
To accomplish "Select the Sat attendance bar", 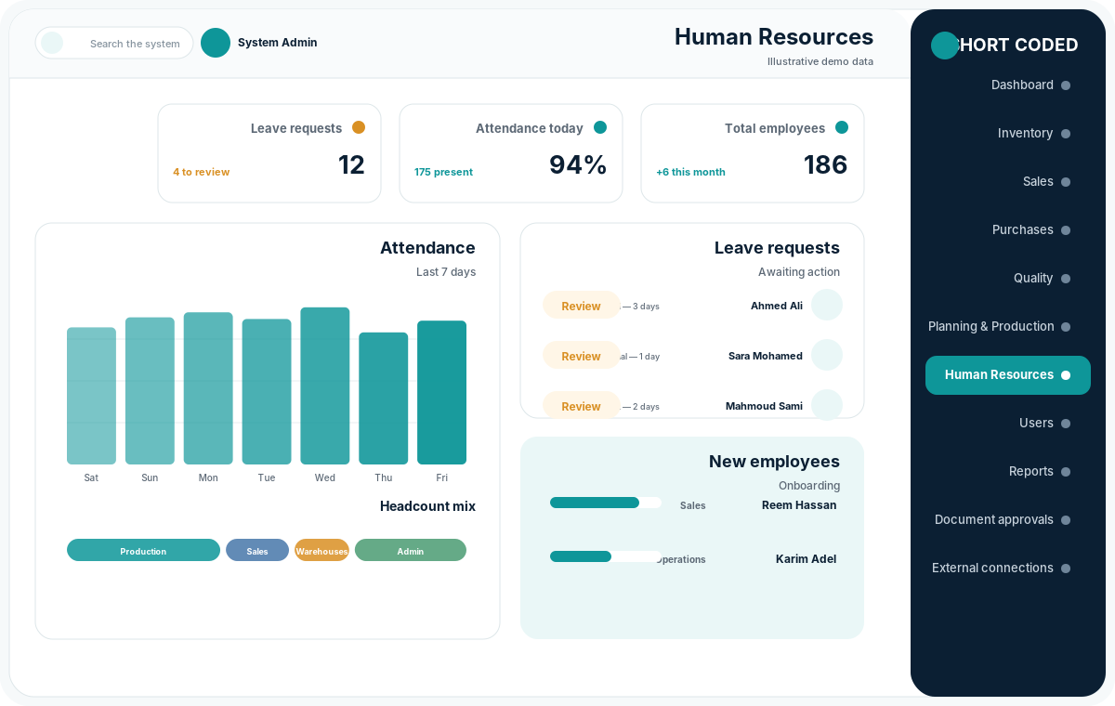I will 91,396.
